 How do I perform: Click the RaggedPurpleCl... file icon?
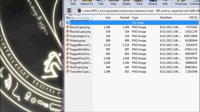(67, 63)
